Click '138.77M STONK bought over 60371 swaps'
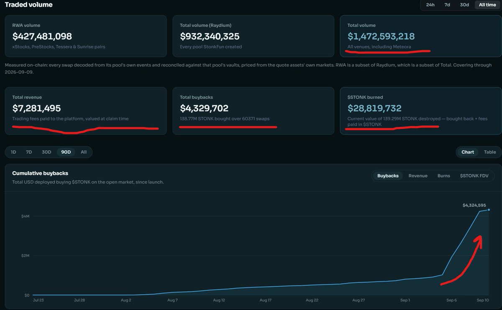 click(225, 119)
